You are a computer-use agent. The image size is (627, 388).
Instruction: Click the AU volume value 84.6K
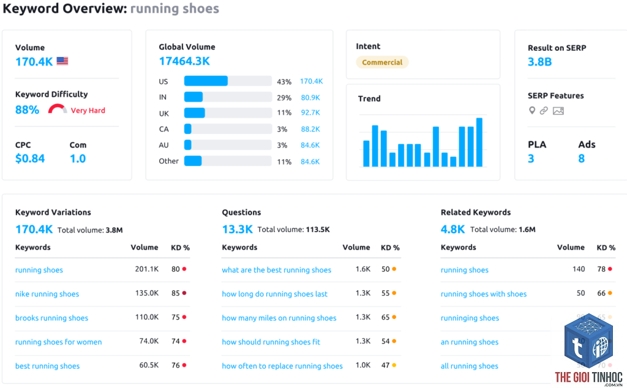[x=310, y=145]
